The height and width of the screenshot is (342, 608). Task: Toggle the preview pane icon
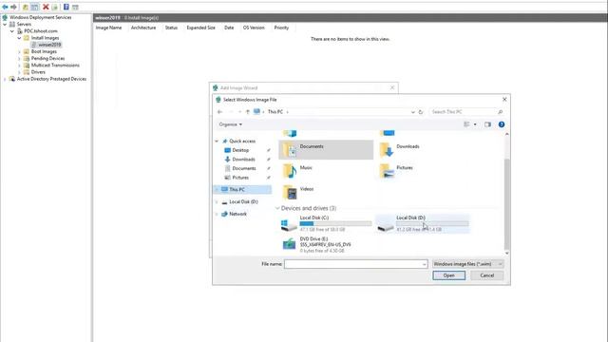point(487,124)
